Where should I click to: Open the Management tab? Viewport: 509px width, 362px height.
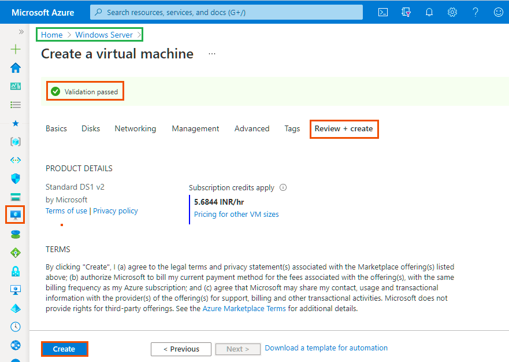point(195,129)
